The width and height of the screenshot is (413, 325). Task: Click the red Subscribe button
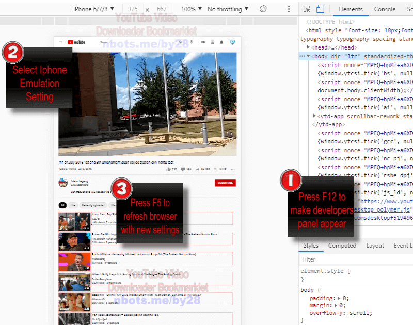(x=225, y=183)
